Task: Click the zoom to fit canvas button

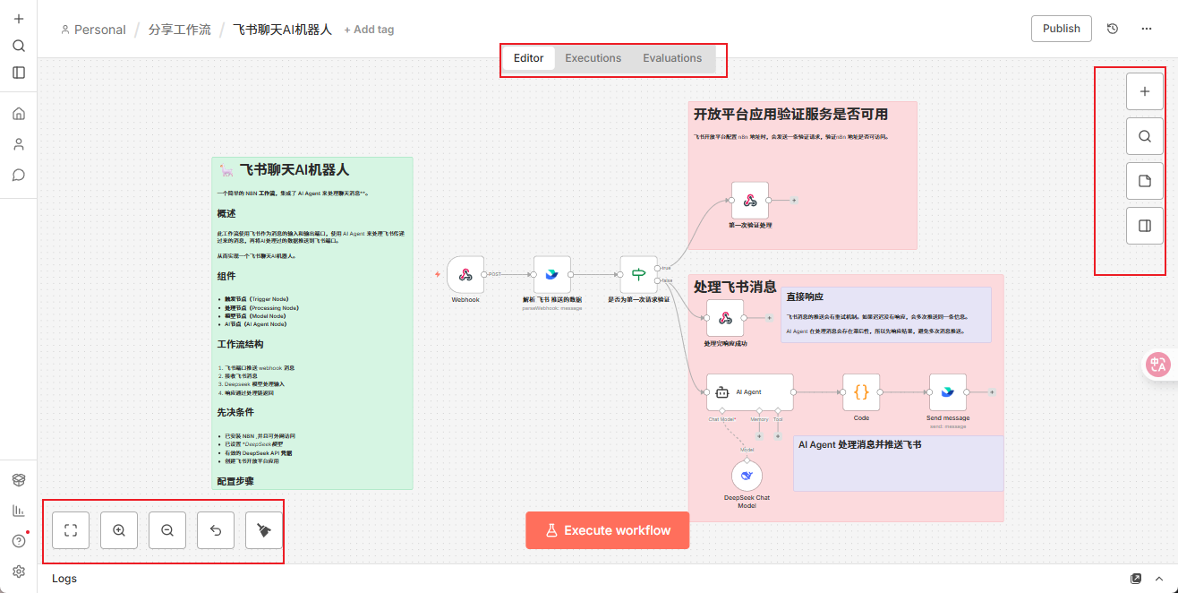Action: (x=71, y=530)
